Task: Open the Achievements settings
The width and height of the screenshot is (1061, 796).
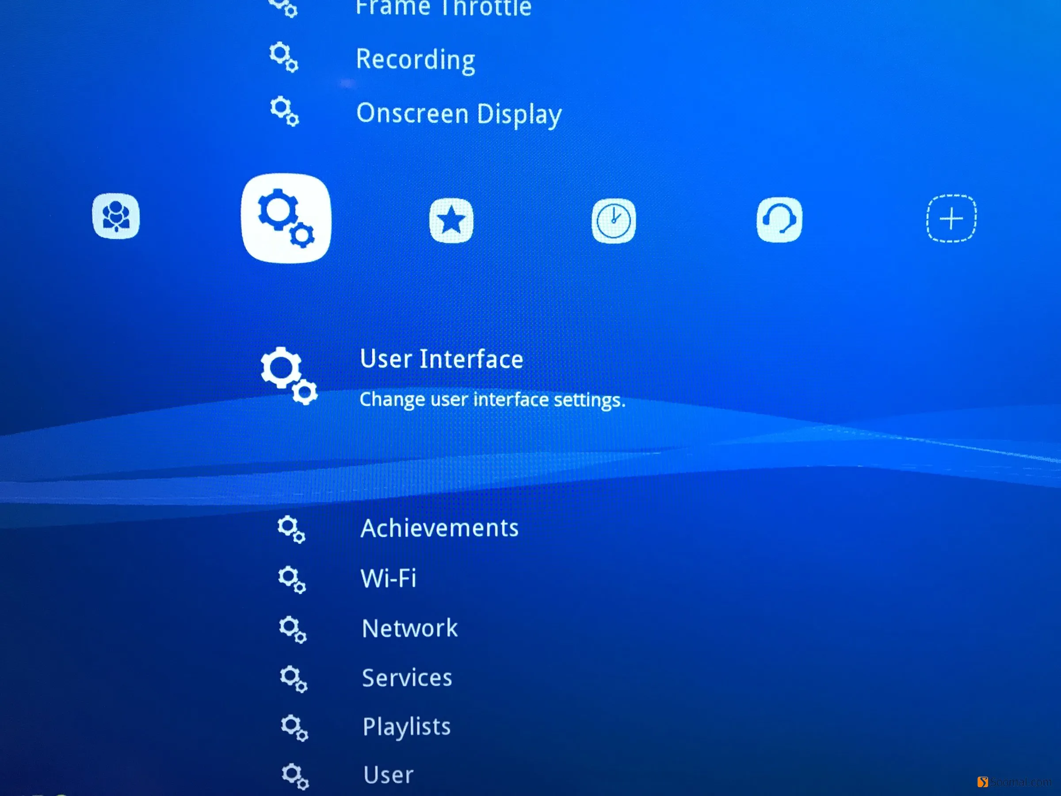Action: pos(439,528)
